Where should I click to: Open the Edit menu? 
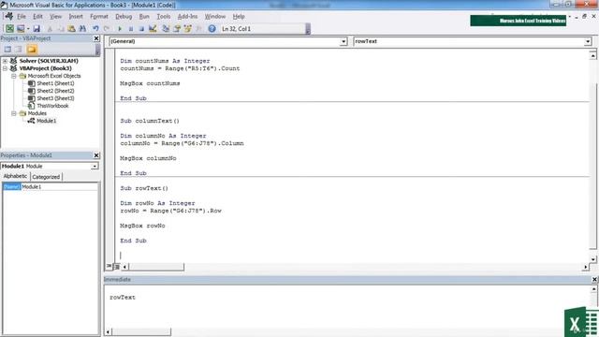pyautogui.click(x=37, y=17)
